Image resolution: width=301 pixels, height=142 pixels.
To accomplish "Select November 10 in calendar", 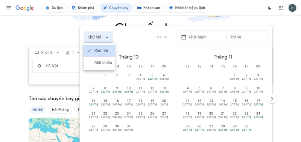I will tap(258, 89).
